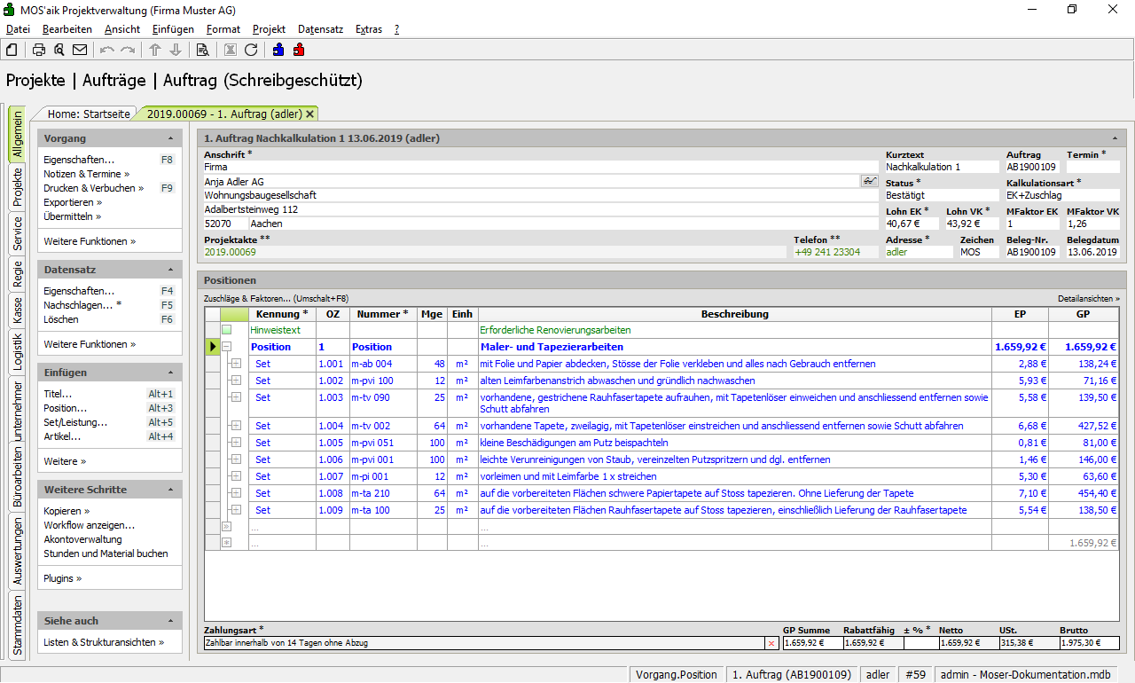Click the refresh toolbar icon

point(251,50)
